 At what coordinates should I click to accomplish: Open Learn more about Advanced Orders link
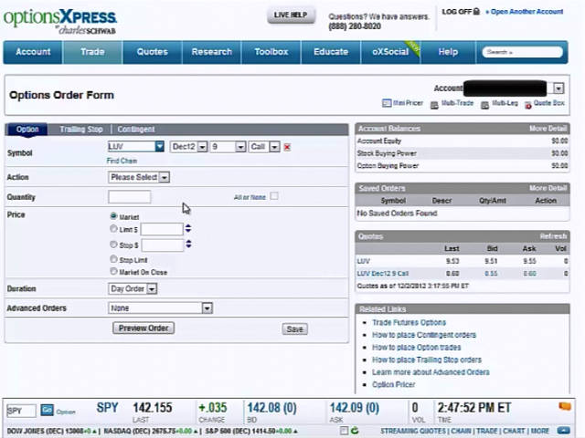point(431,372)
